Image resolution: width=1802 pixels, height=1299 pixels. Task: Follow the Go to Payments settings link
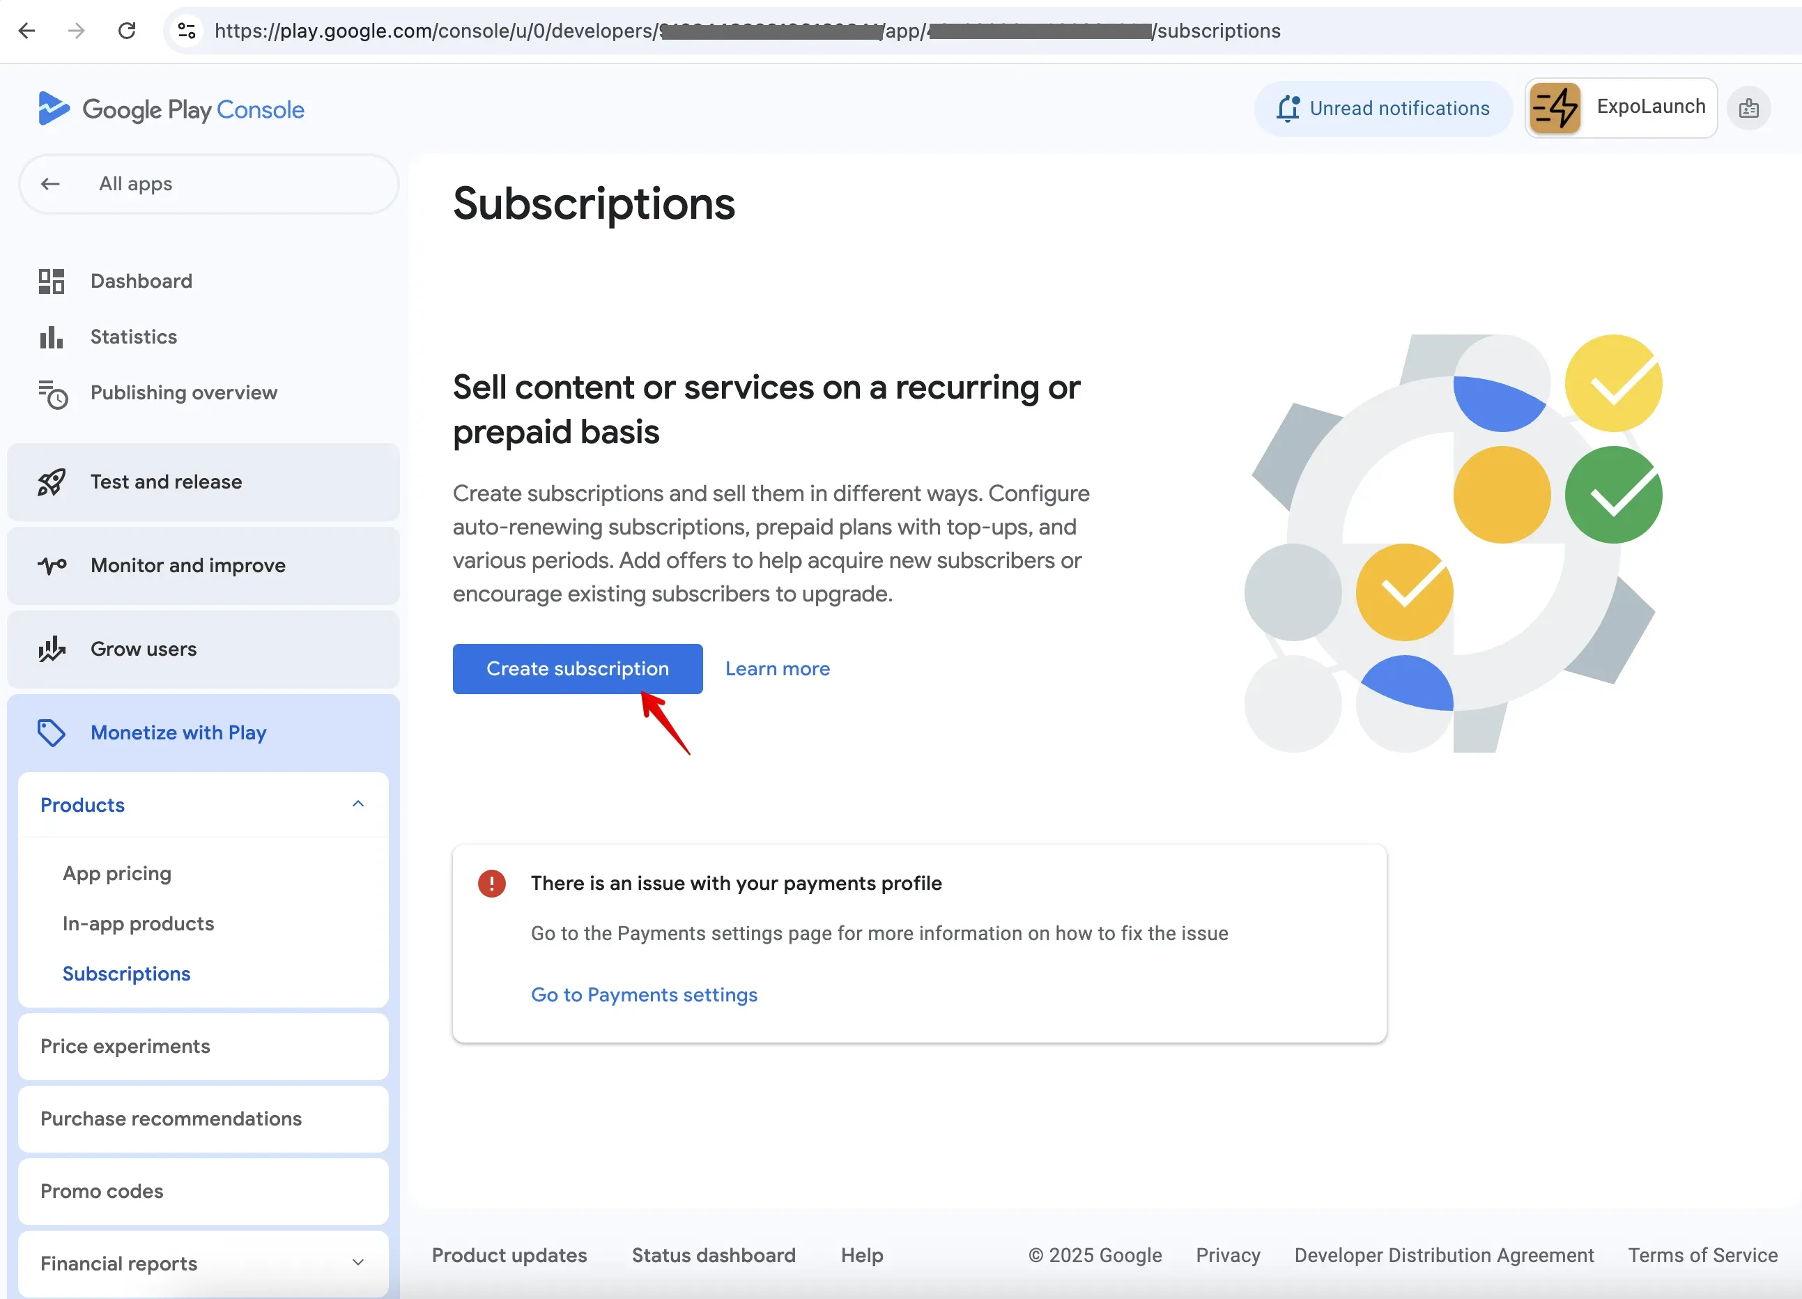pyautogui.click(x=644, y=994)
